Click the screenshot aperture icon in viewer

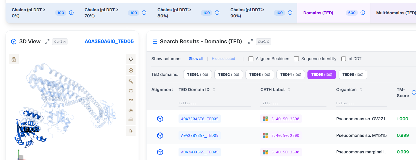coord(131,70)
